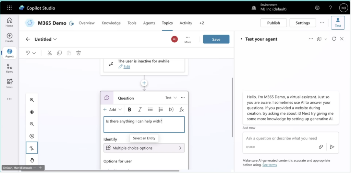Save the topic
The height and width of the screenshot is (173, 351).
click(216, 39)
